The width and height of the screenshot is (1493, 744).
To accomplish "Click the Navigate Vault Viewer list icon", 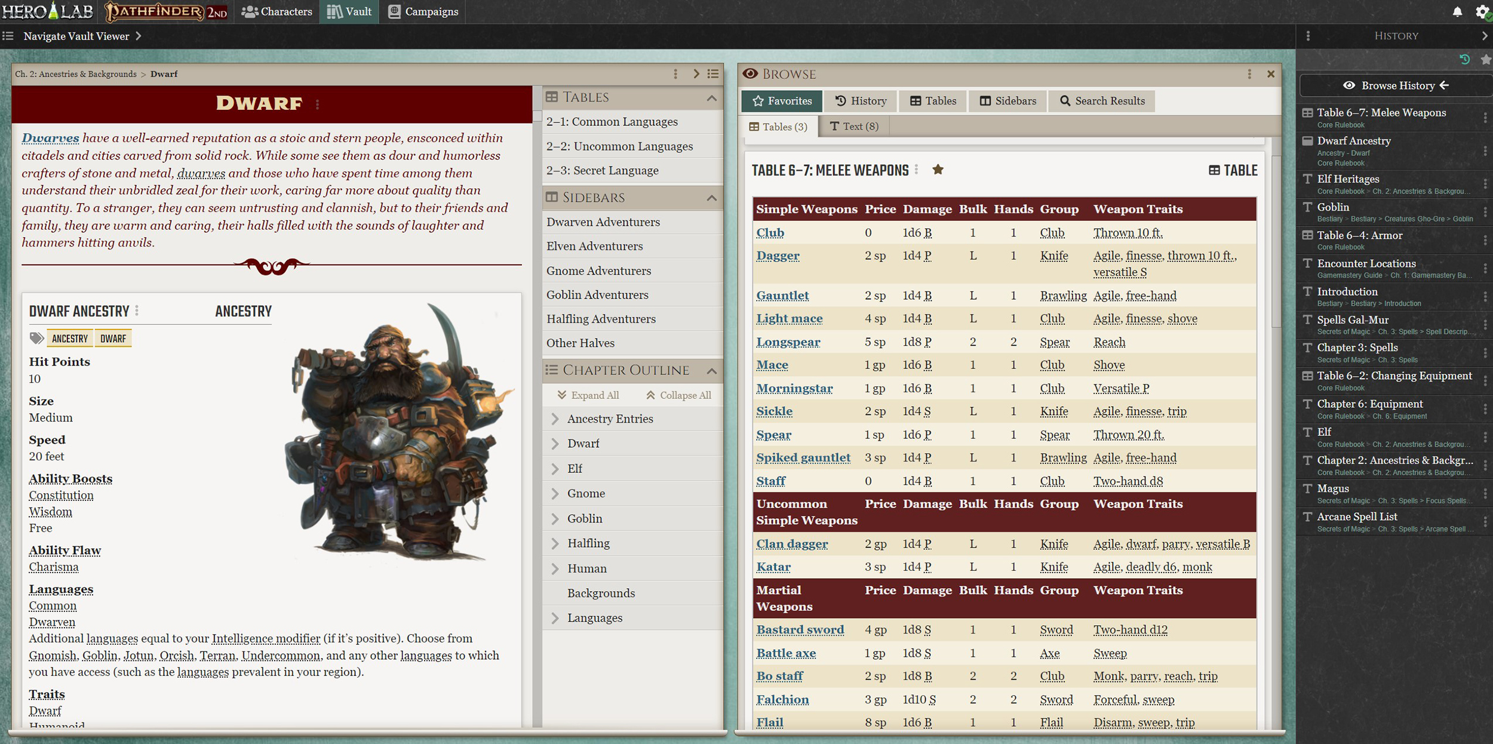I will [8, 36].
